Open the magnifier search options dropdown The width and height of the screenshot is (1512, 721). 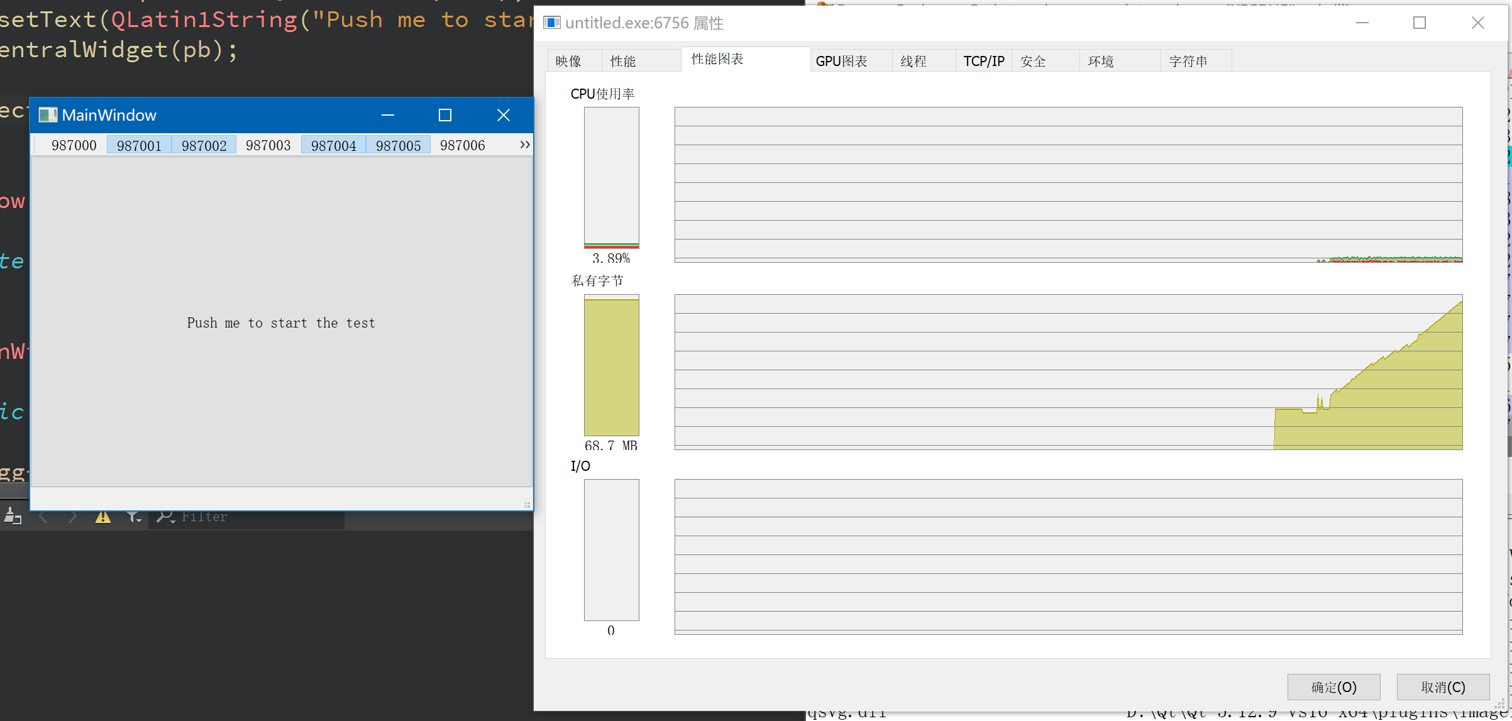(x=165, y=517)
